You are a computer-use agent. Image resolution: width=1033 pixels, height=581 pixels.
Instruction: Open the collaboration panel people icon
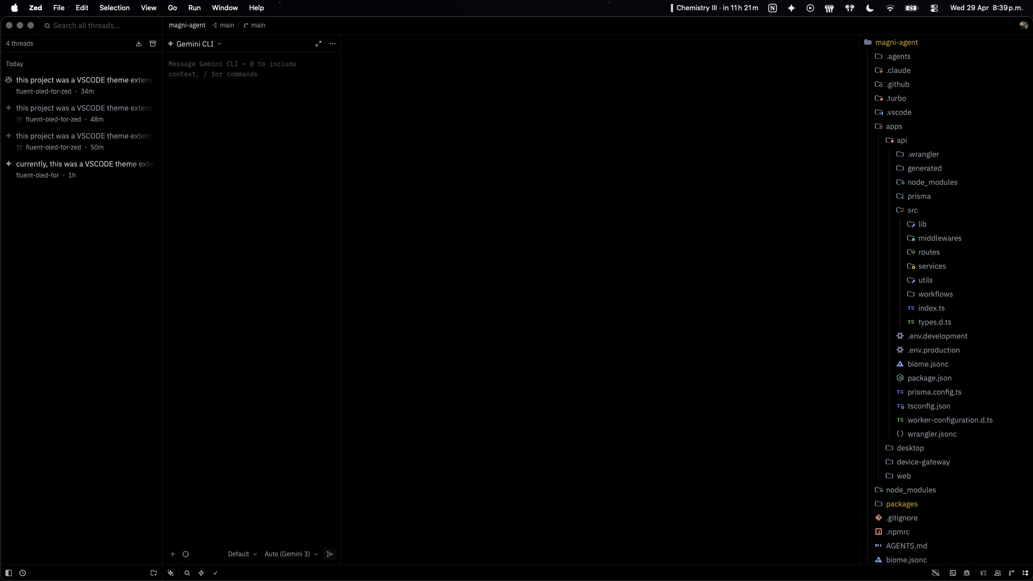997,573
